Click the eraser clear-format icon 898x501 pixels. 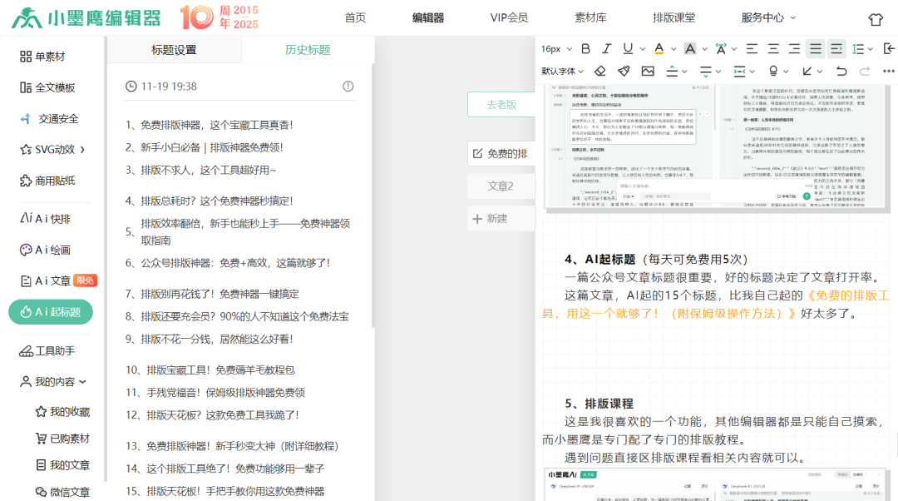click(600, 72)
